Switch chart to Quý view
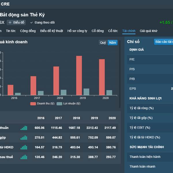The image size is (173, 173). pyautogui.click(x=103, y=43)
